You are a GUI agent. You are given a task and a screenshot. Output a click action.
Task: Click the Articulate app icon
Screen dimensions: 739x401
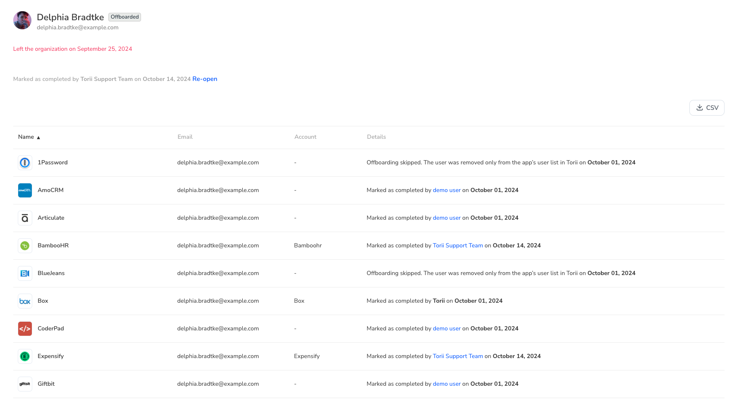pos(25,218)
